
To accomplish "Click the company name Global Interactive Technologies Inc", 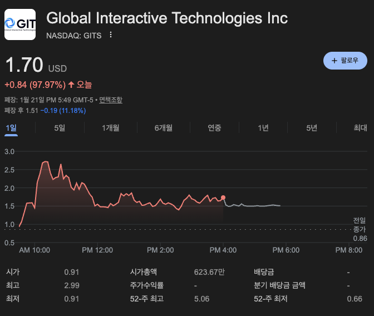I will [167, 18].
